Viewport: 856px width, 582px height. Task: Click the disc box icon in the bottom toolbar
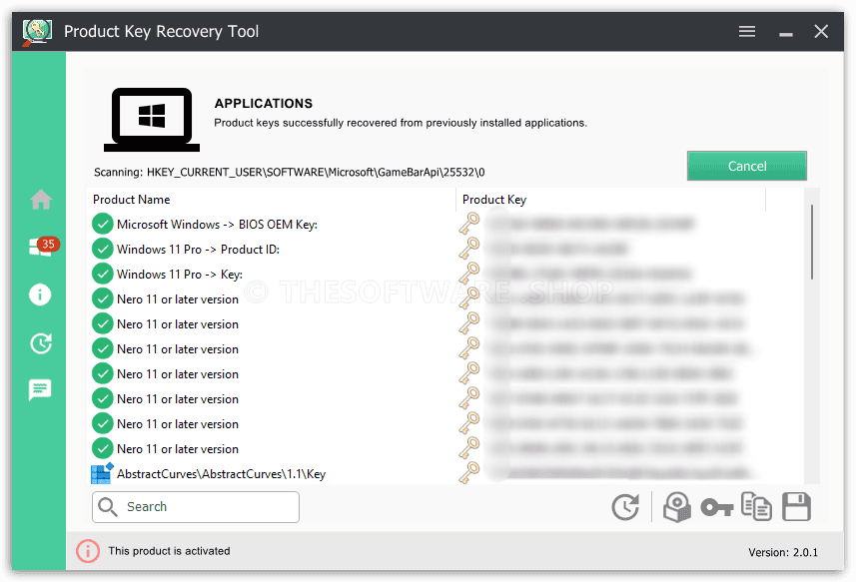(677, 507)
